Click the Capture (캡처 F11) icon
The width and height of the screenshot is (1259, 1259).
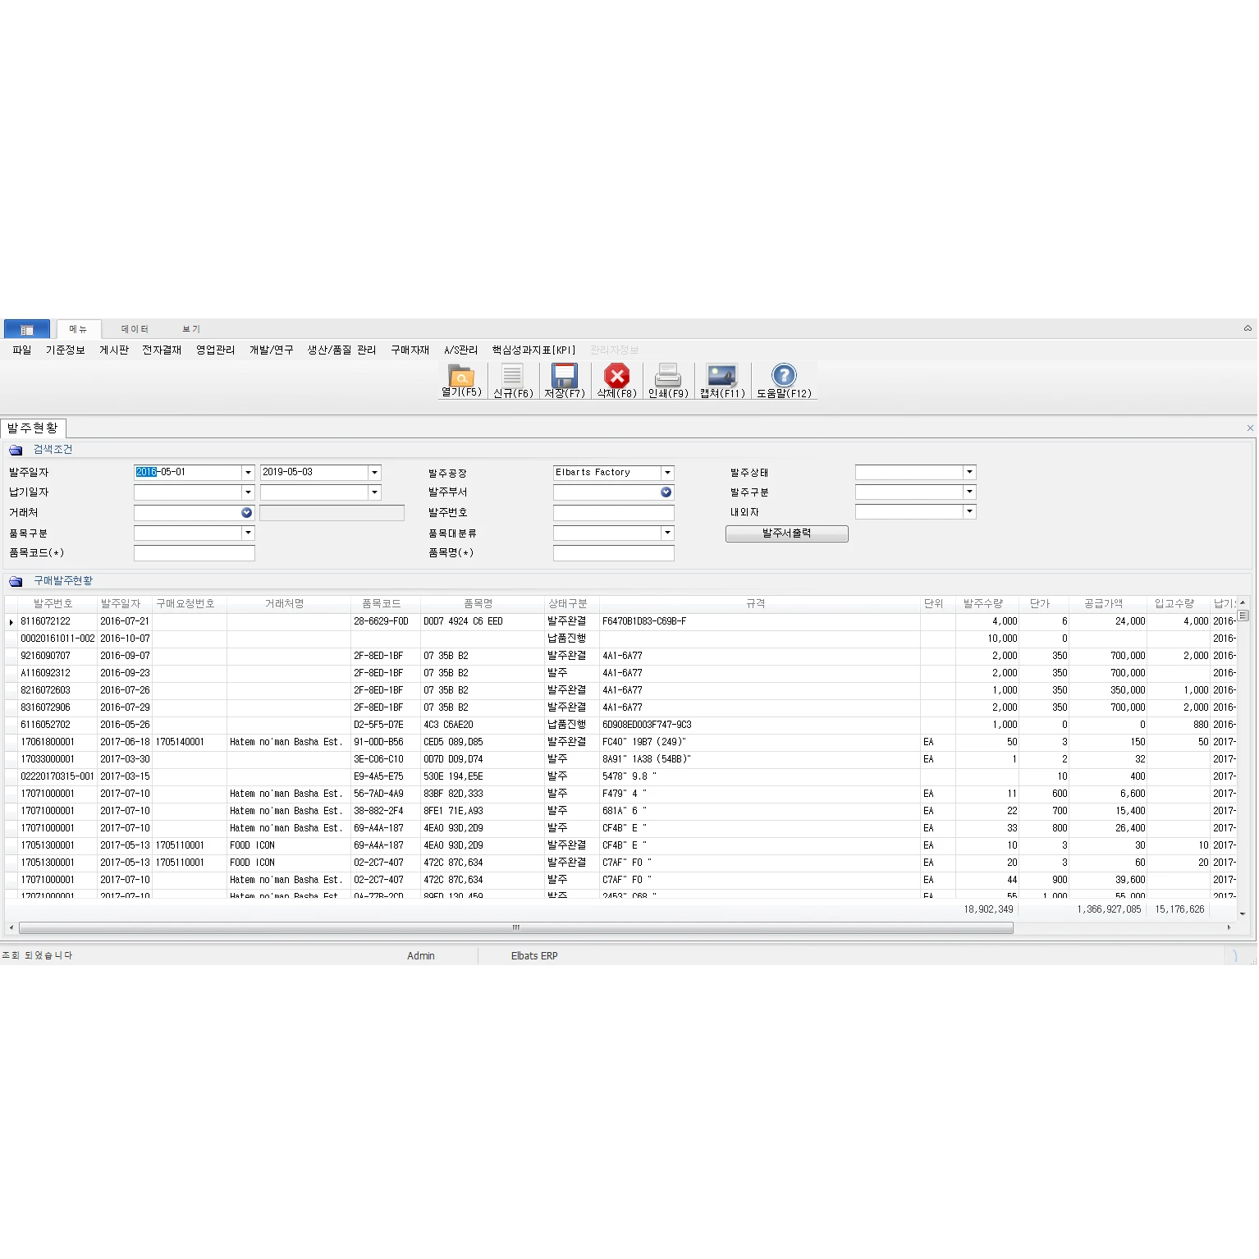[722, 377]
